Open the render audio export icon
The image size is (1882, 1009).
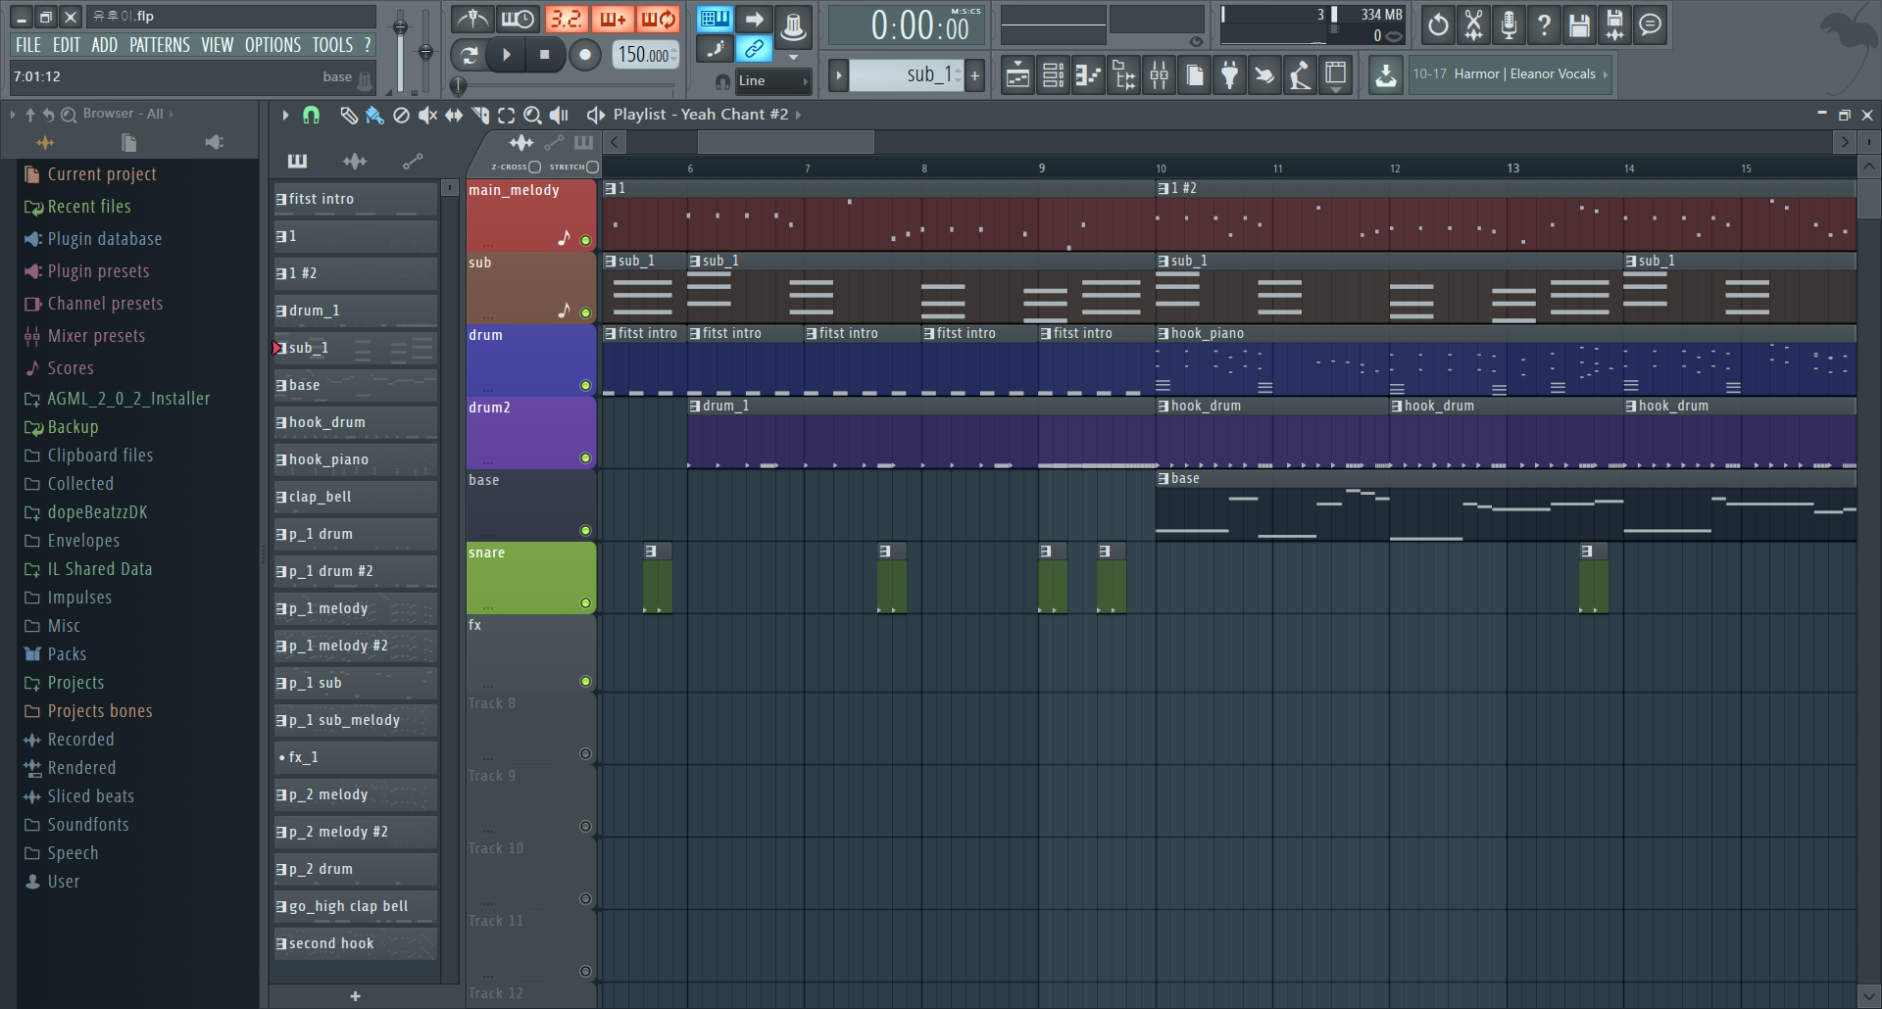point(1614,25)
